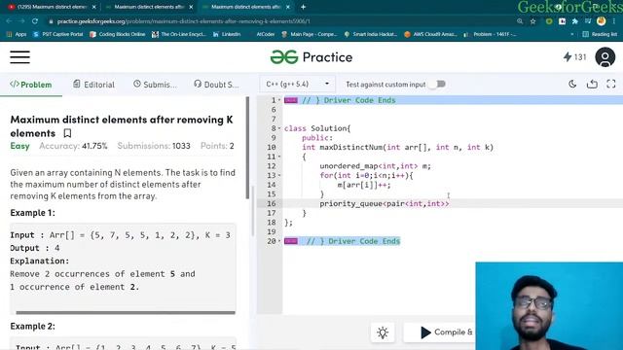This screenshot has width=623, height=350.
Task: Click the lightbulb hint button
Action: coord(383,332)
